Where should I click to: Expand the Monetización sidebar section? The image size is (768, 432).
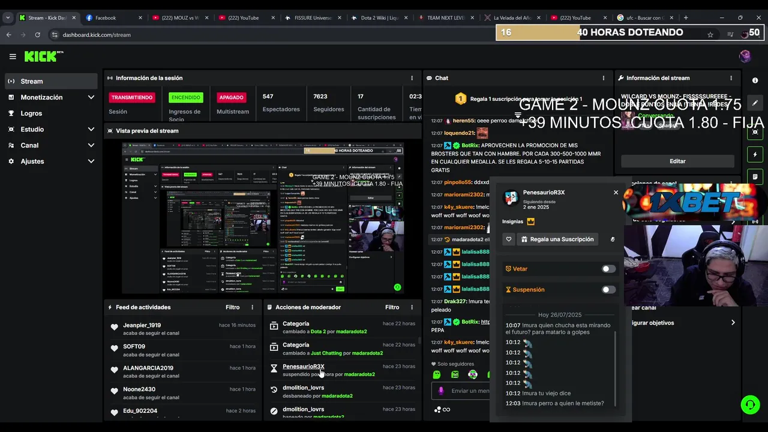pyautogui.click(x=91, y=97)
